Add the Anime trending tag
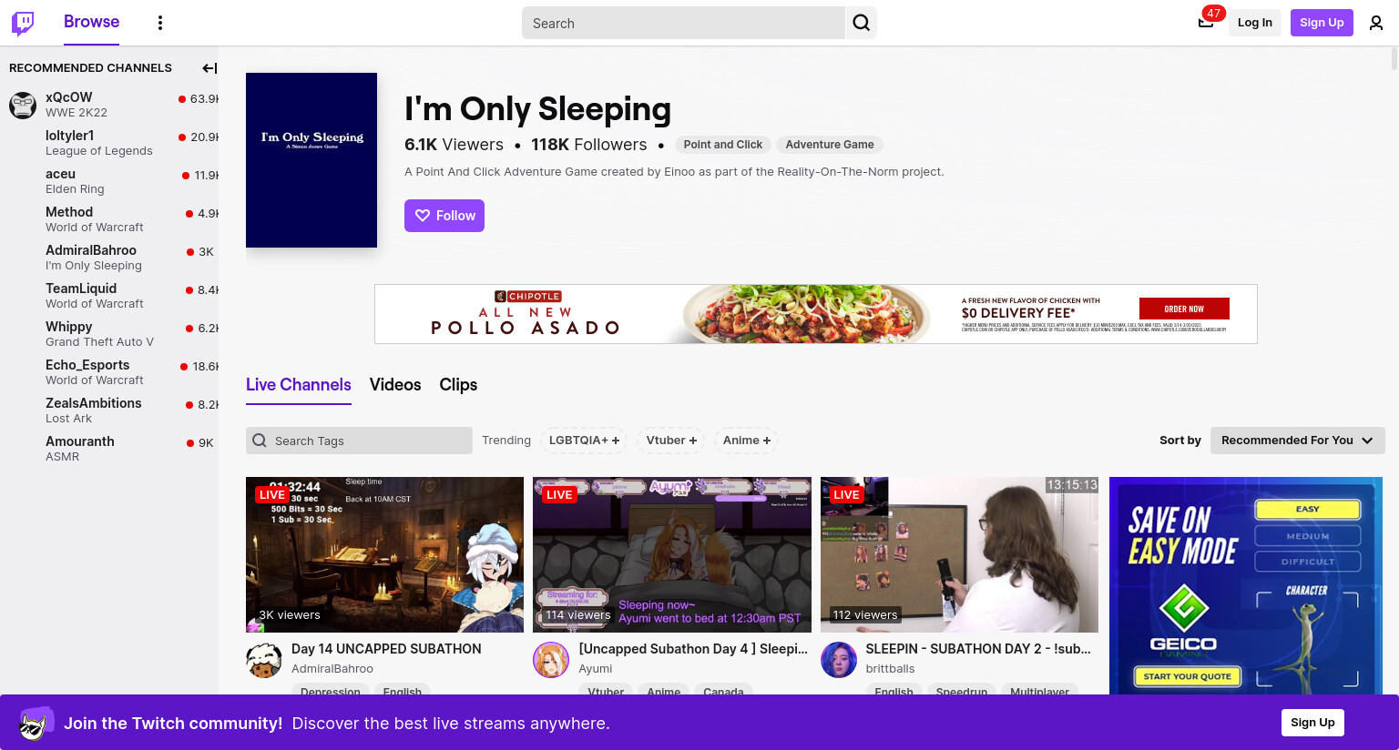Image resolution: width=1399 pixels, height=750 pixels. [x=747, y=441]
